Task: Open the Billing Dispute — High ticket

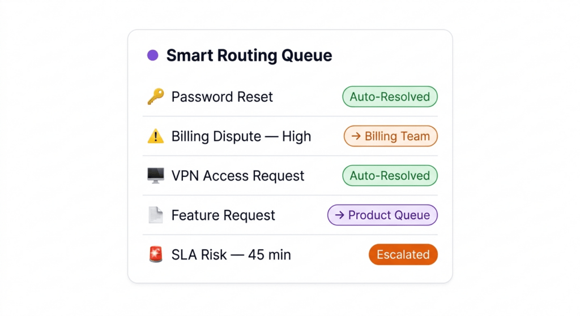Action: point(241,136)
